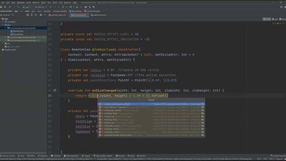The width and height of the screenshot is (286, 161).
Task: Click RemoteView breadcrumb in navigation bar
Action: coord(76,11)
